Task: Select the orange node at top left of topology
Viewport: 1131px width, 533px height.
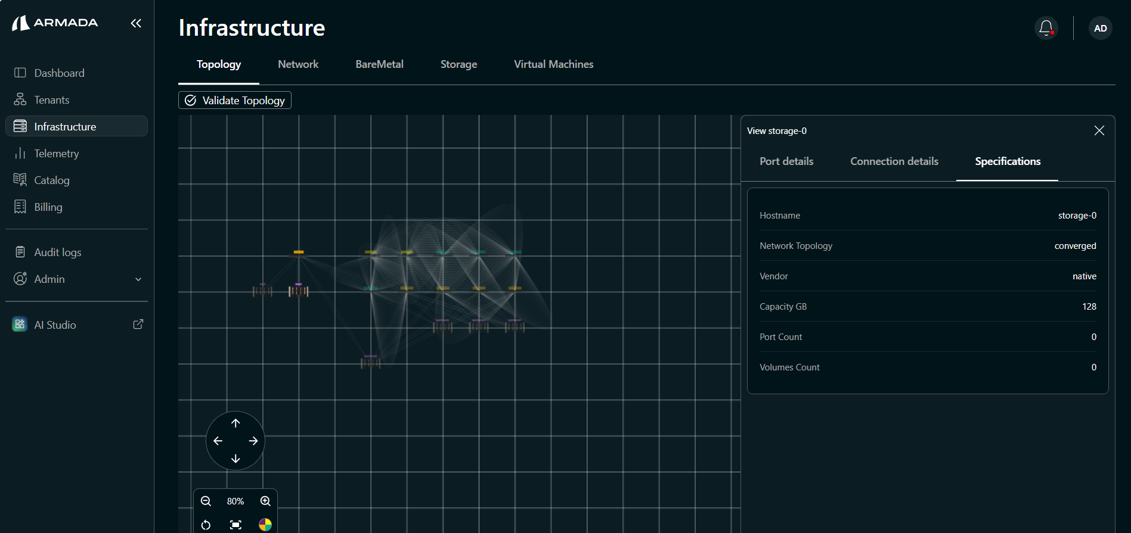Action: 299,253
